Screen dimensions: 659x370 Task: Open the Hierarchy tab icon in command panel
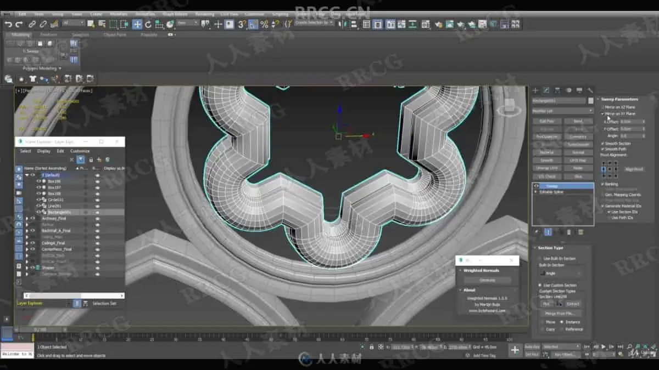point(557,90)
